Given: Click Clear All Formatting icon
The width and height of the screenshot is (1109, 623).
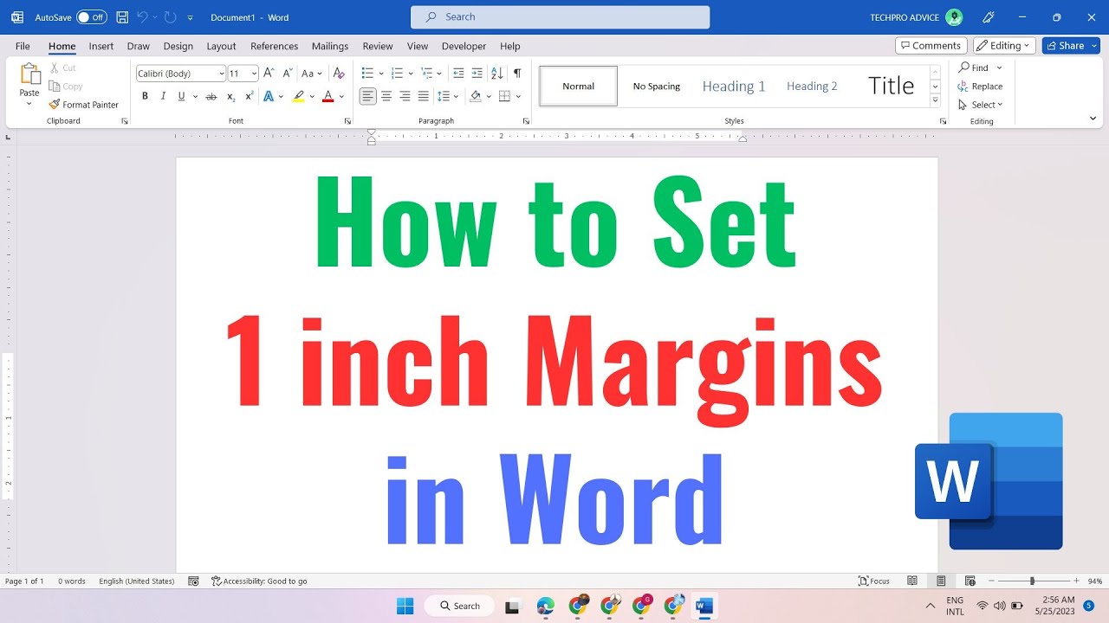Looking at the screenshot, I should coord(339,74).
